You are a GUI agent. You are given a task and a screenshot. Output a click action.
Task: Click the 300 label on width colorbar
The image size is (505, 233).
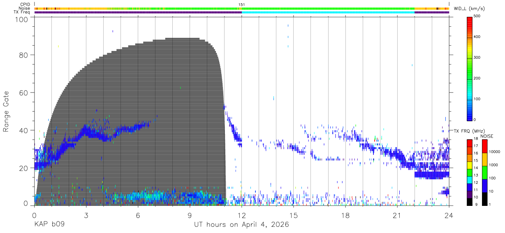(x=477, y=58)
